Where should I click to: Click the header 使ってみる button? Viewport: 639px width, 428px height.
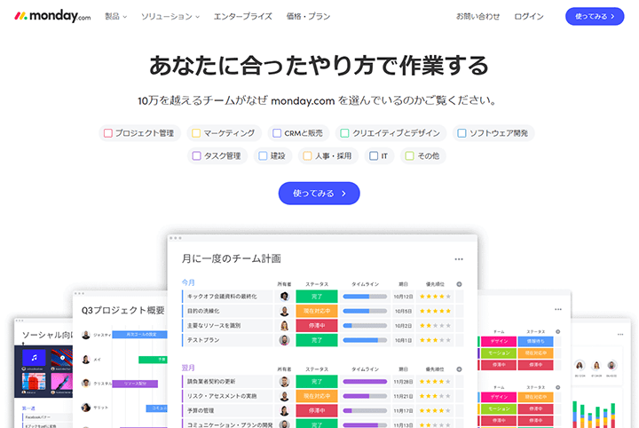[x=595, y=16]
